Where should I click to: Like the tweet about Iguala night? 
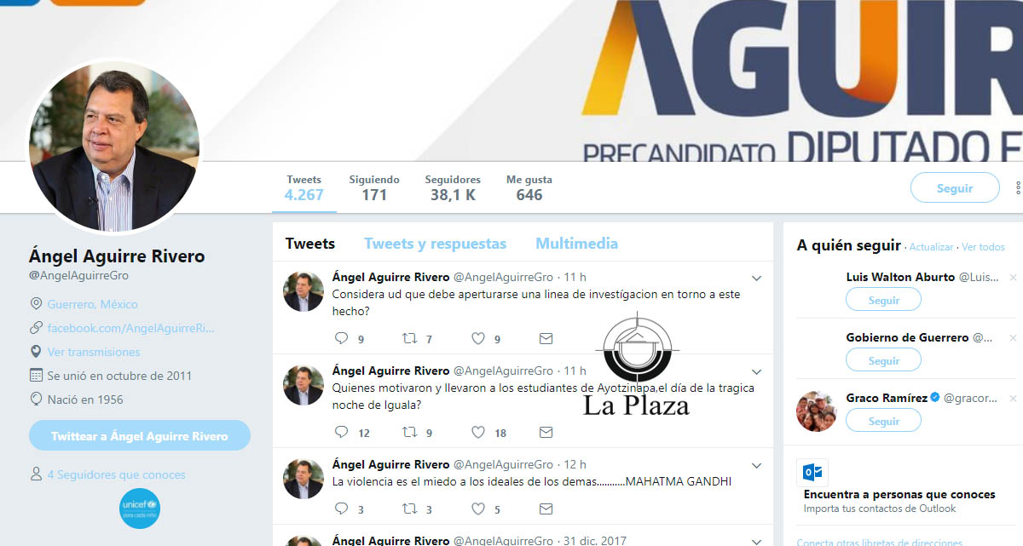tap(478, 432)
